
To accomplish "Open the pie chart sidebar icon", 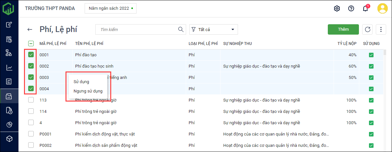I will pos(9,125).
